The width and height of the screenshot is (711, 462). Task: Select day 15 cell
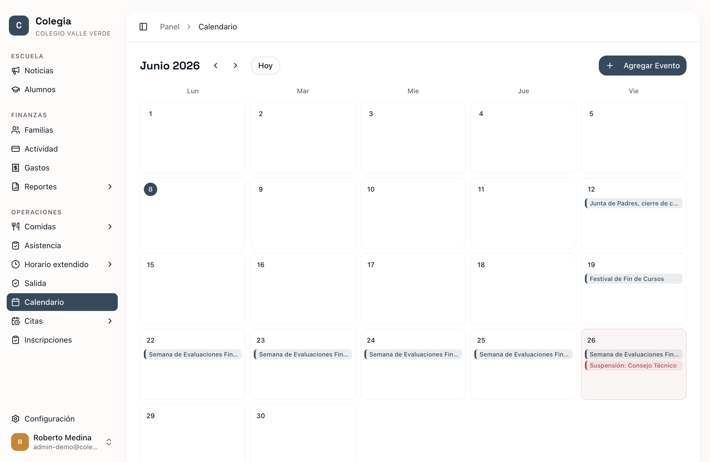pos(193,289)
